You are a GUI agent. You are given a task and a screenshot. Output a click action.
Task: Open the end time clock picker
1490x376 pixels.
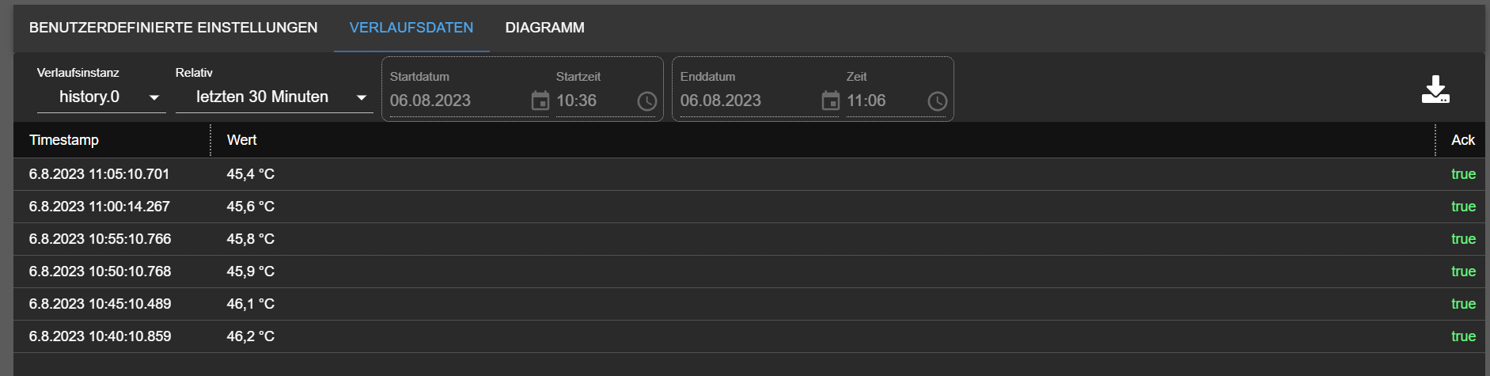(937, 101)
